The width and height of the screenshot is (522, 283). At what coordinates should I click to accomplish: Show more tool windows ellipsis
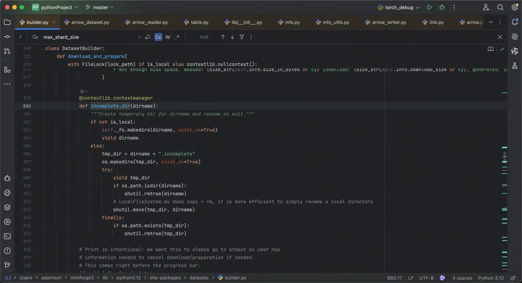point(7,84)
